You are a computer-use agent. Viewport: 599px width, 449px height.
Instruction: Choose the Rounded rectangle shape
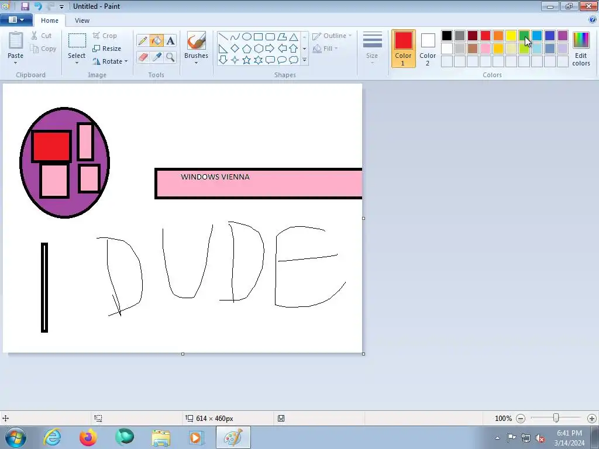click(270, 37)
